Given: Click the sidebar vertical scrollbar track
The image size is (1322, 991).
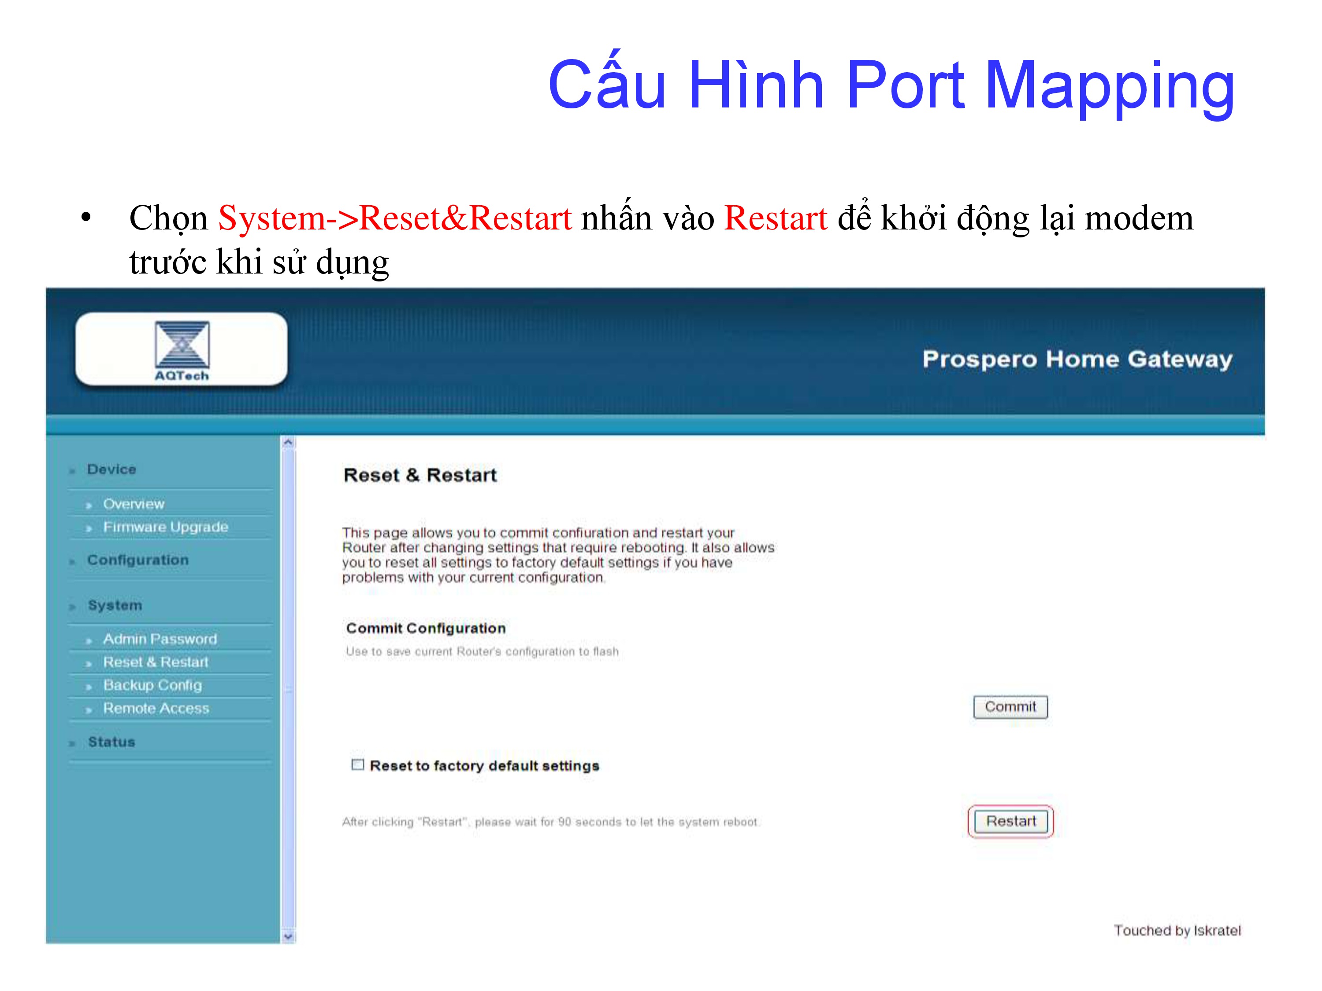Looking at the screenshot, I should click(288, 689).
